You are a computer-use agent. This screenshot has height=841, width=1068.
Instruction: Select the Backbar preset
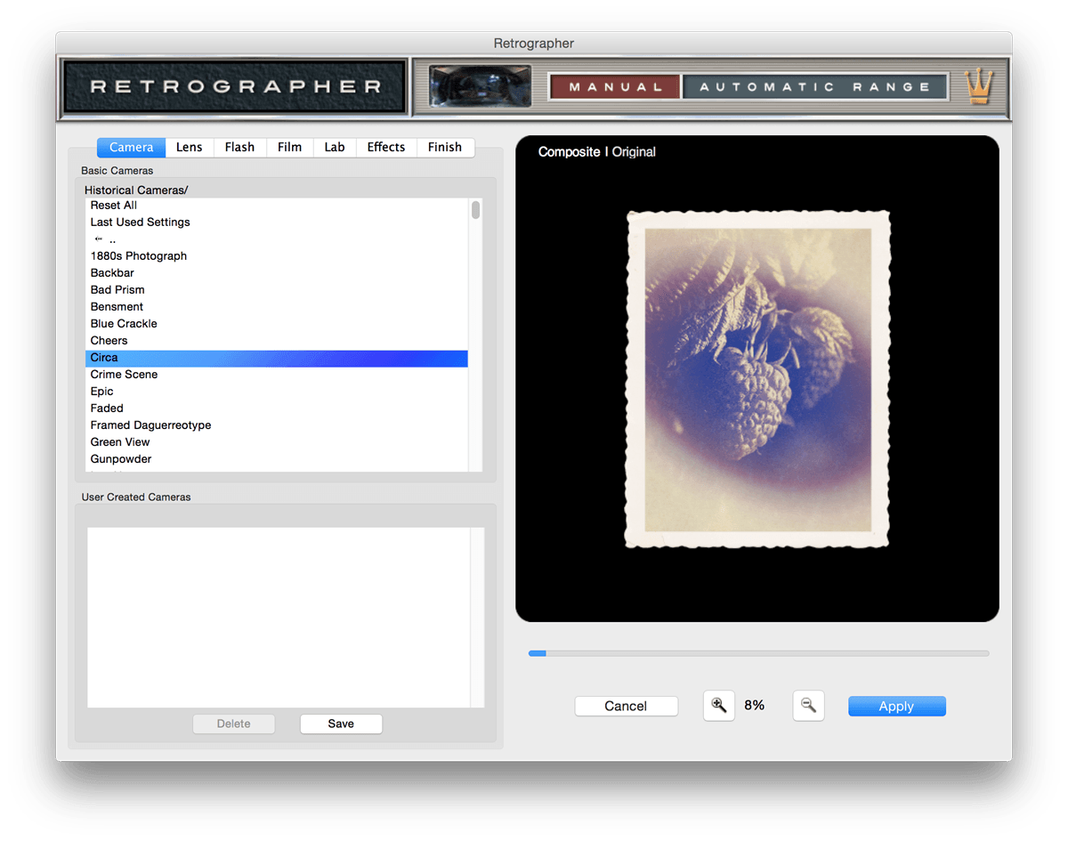(x=277, y=273)
